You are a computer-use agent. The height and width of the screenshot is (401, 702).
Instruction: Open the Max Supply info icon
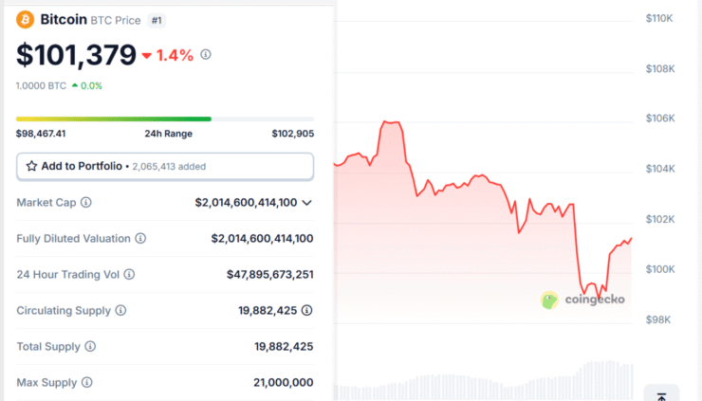(x=87, y=382)
